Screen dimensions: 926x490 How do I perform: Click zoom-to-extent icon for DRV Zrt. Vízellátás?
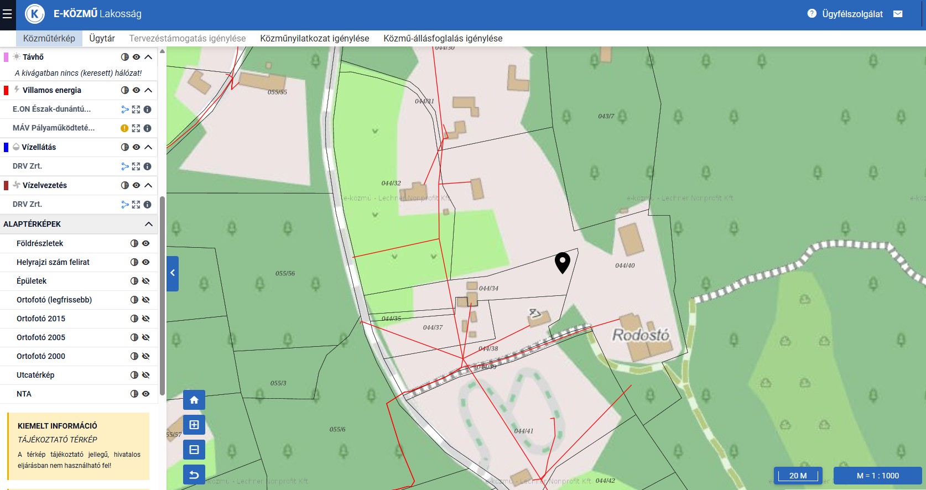coord(136,166)
